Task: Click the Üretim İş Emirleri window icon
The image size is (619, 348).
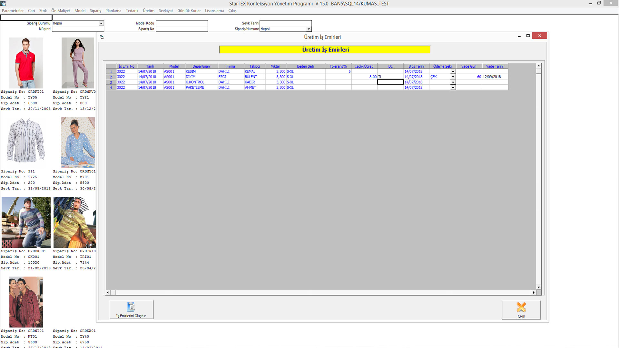Action: pos(102,37)
